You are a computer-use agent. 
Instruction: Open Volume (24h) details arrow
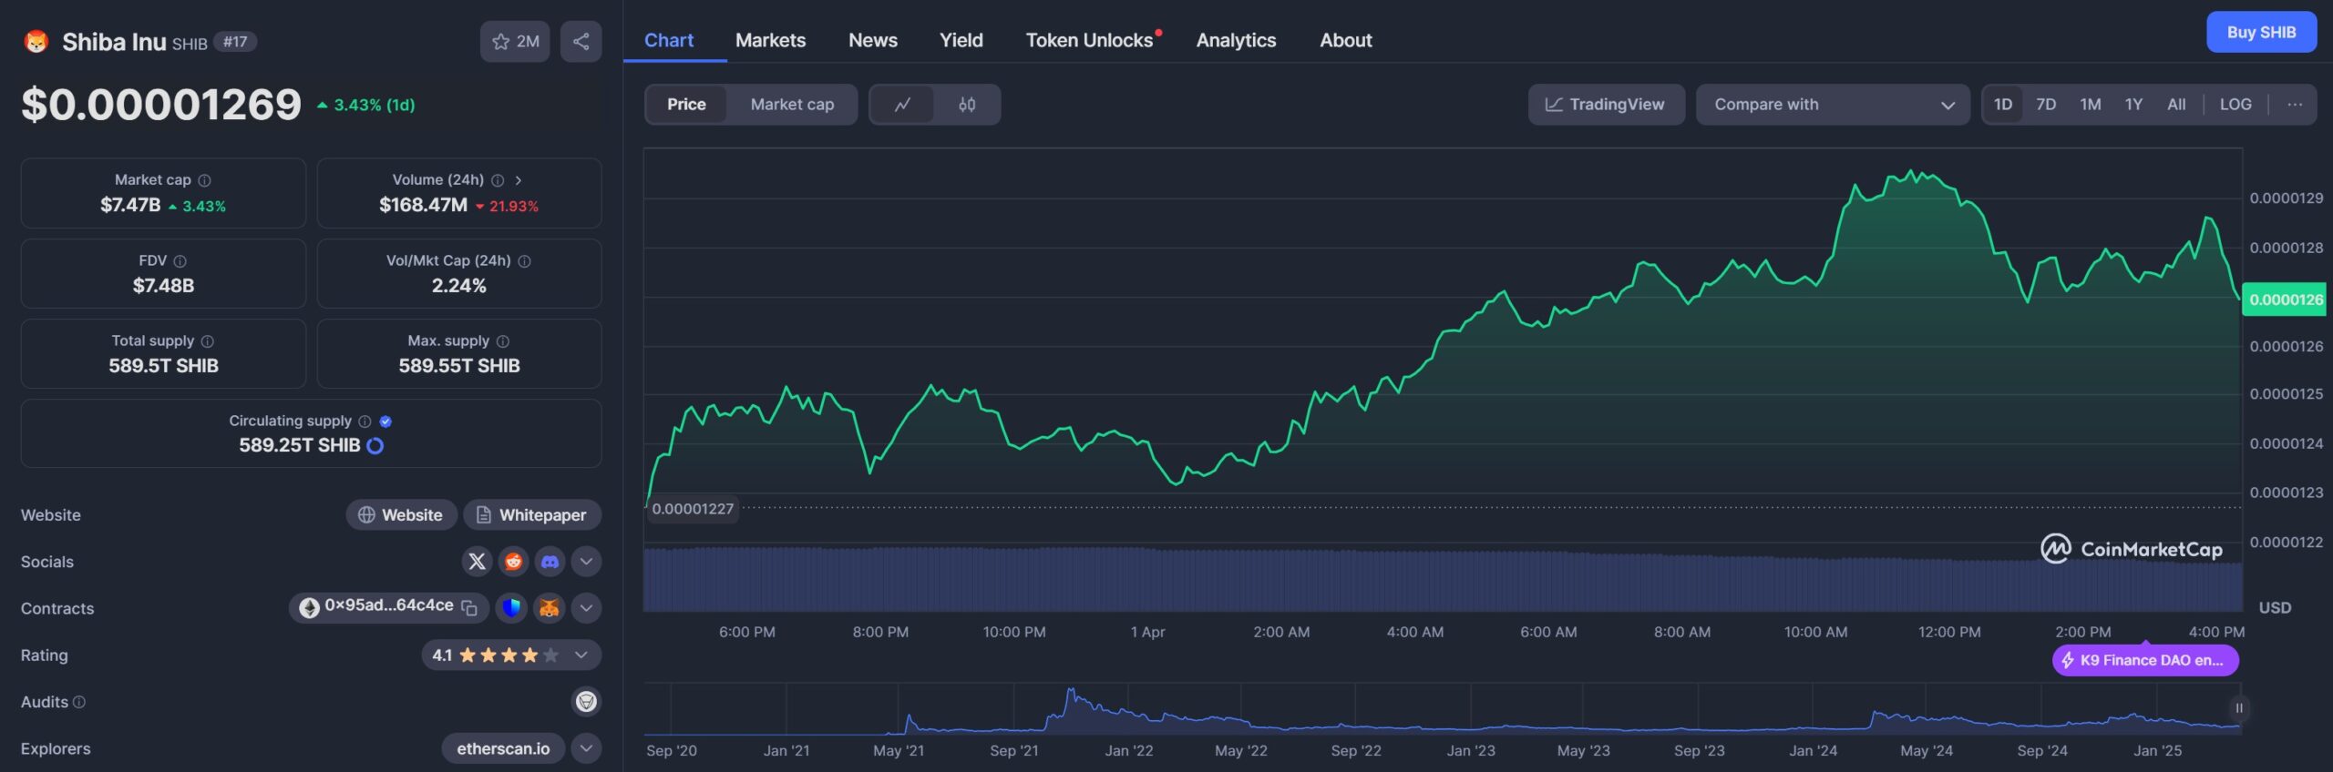pos(519,180)
